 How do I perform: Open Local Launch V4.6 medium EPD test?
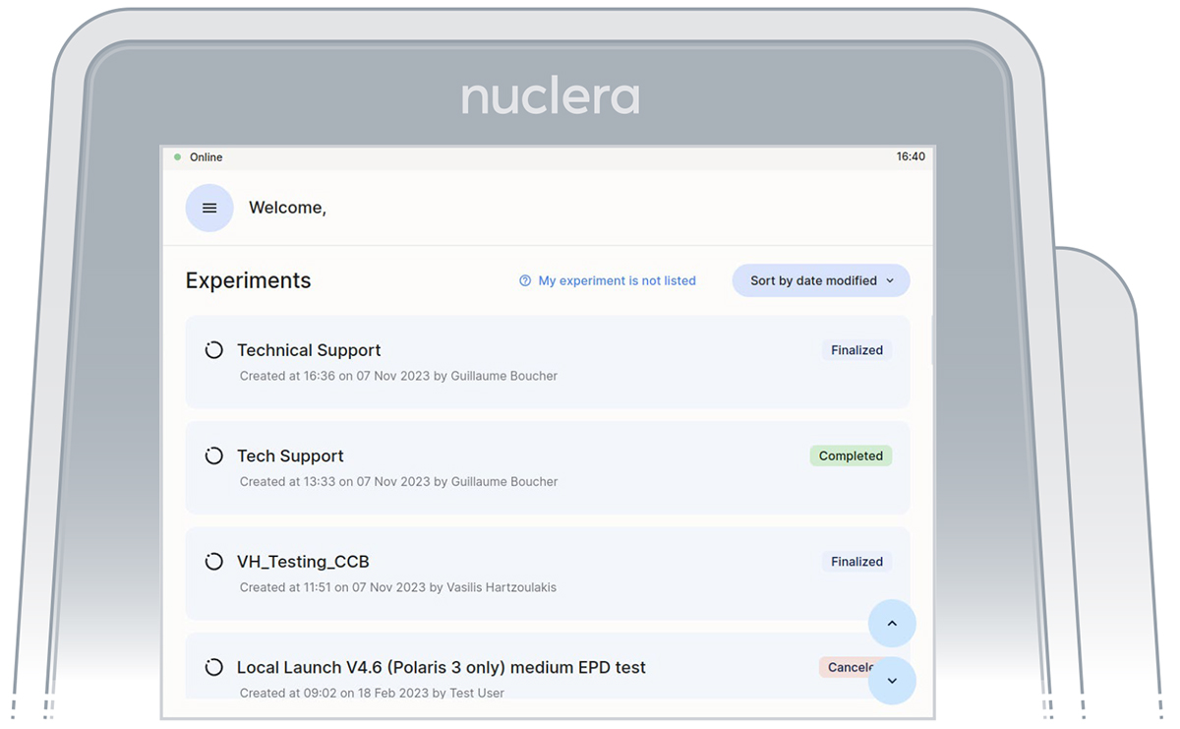click(x=441, y=668)
